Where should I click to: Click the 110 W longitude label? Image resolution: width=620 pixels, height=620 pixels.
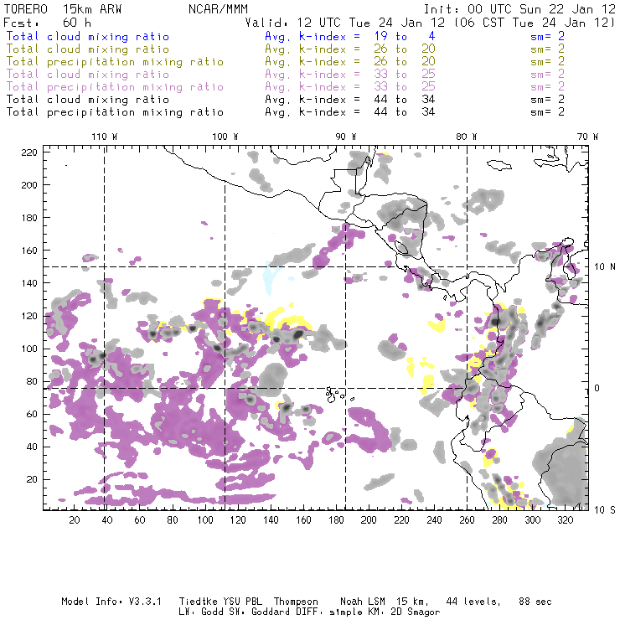[x=104, y=137]
